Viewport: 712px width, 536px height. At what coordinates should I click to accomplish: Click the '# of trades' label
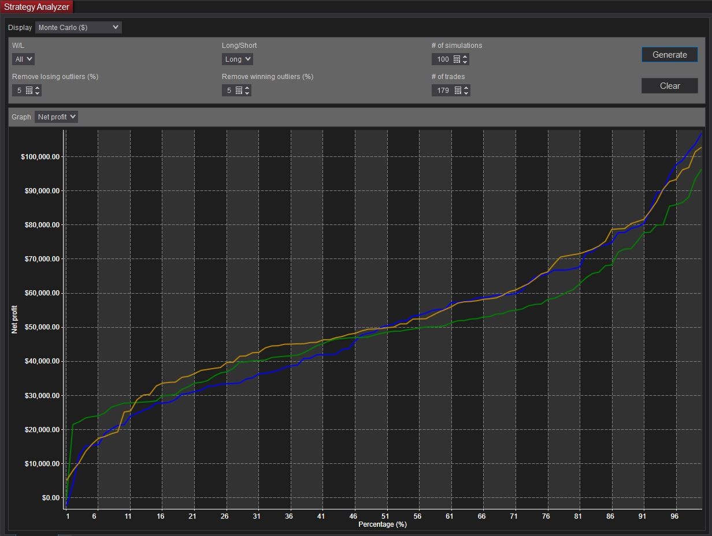pos(448,77)
